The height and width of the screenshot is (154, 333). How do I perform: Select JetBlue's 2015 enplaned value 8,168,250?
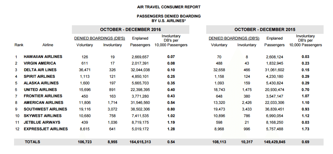pos(274,122)
